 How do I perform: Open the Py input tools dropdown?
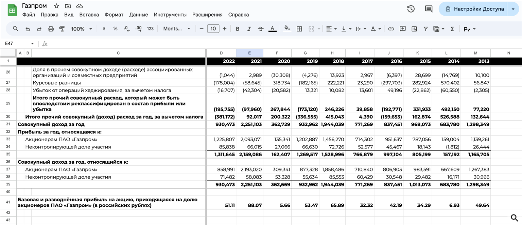(470, 29)
